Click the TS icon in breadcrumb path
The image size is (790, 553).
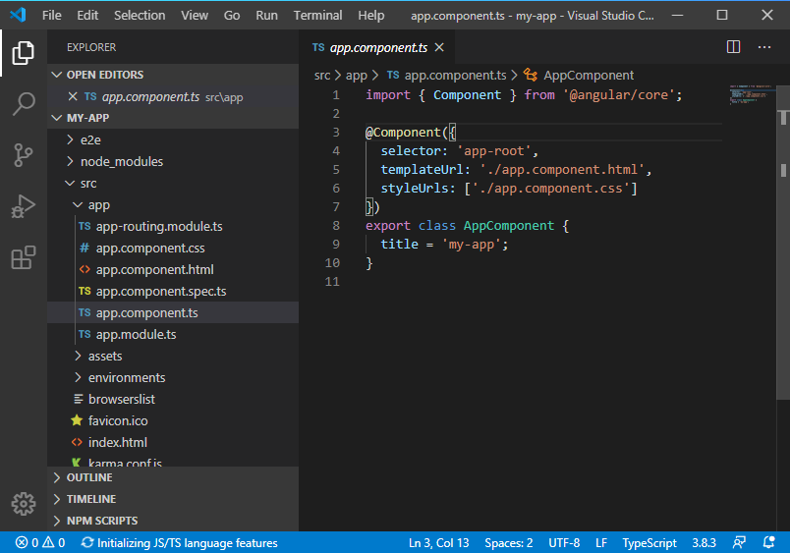coord(393,75)
